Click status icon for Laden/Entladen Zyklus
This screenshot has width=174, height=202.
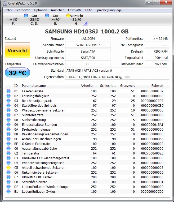tap(8, 191)
